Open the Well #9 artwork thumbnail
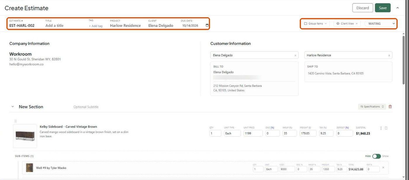This screenshot has height=180, width=409. pyautogui.click(x=30, y=168)
